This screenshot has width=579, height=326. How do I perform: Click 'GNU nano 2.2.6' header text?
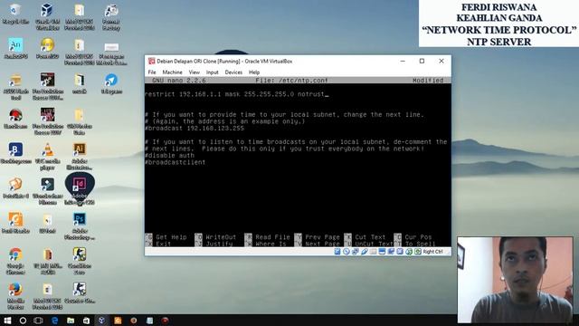pyautogui.click(x=179, y=81)
